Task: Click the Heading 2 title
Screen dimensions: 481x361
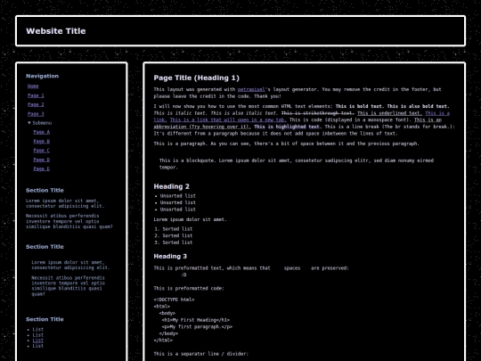Action: pos(172,186)
